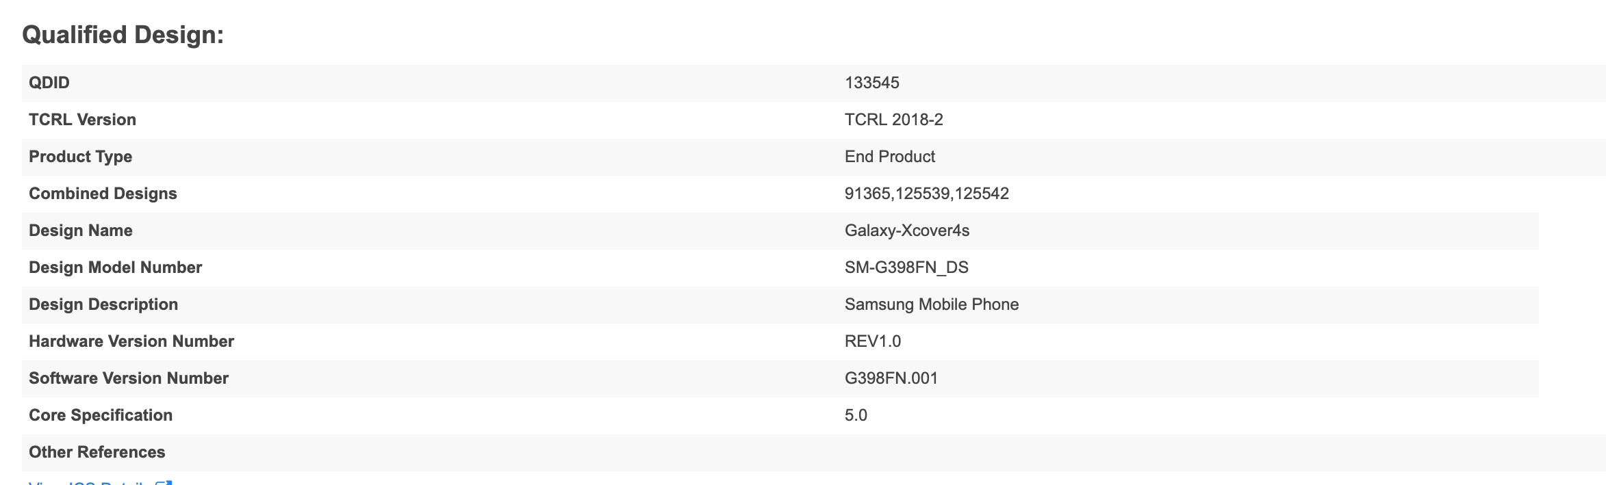
Task: Click the Combined Designs label
Action: pos(103,194)
